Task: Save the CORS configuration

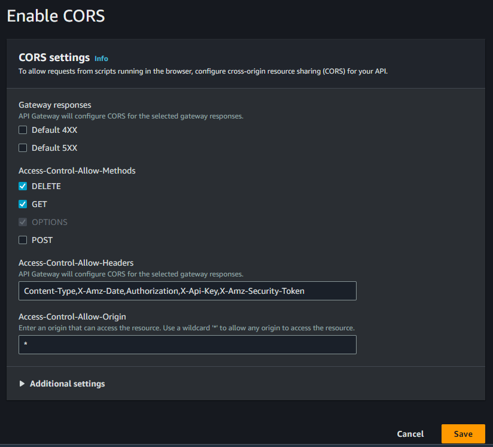Action: 463,434
